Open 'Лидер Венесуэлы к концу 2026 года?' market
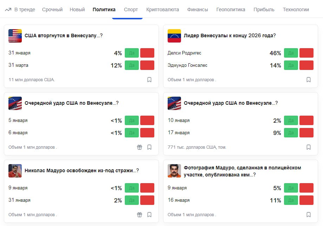 coord(230,35)
